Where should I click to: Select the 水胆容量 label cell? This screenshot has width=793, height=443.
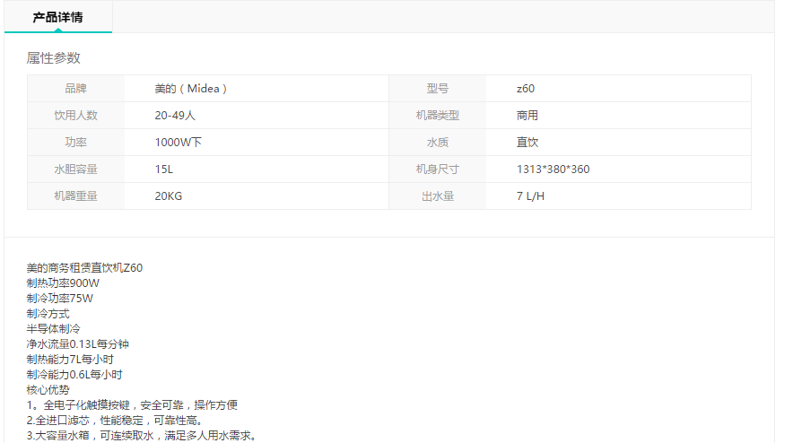pyautogui.click(x=76, y=169)
